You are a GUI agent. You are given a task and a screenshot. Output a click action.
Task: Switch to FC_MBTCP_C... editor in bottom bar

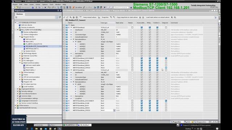(70, 125)
